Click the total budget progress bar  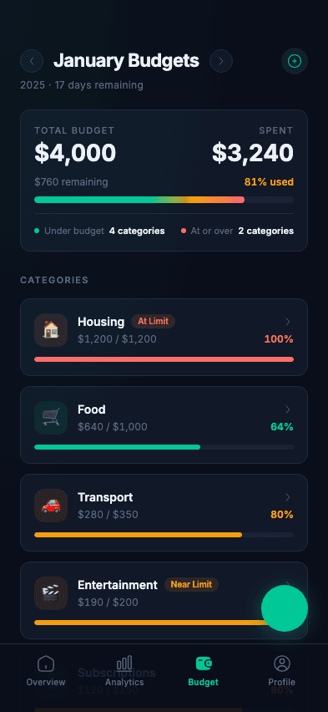pyautogui.click(x=164, y=200)
